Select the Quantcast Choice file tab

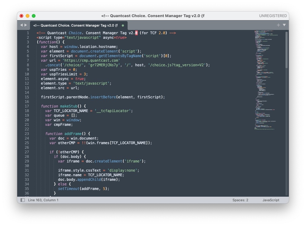pyautogui.click(x=79, y=25)
